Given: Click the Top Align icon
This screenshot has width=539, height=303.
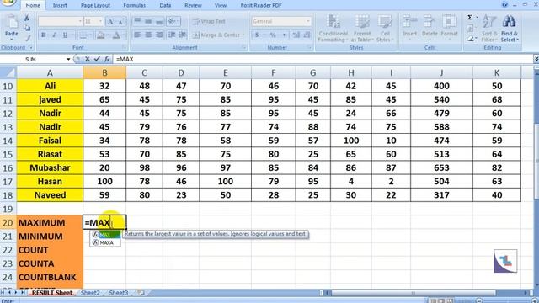Looking at the screenshot, I should click(137, 21).
